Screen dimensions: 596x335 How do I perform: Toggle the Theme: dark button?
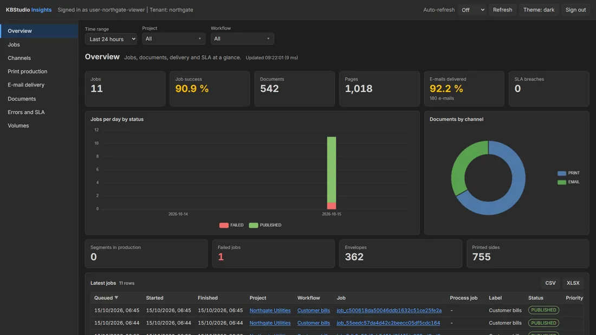coord(539,10)
